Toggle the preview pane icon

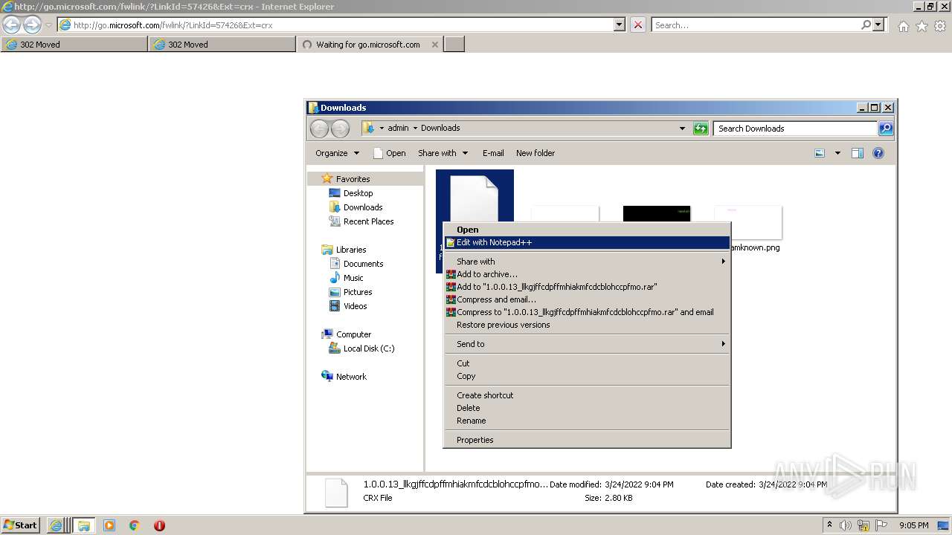[858, 153]
